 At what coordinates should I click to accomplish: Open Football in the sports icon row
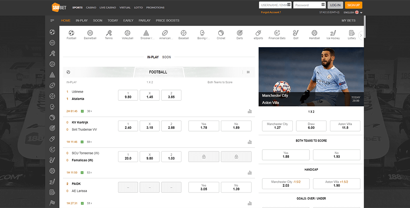tap(71, 35)
